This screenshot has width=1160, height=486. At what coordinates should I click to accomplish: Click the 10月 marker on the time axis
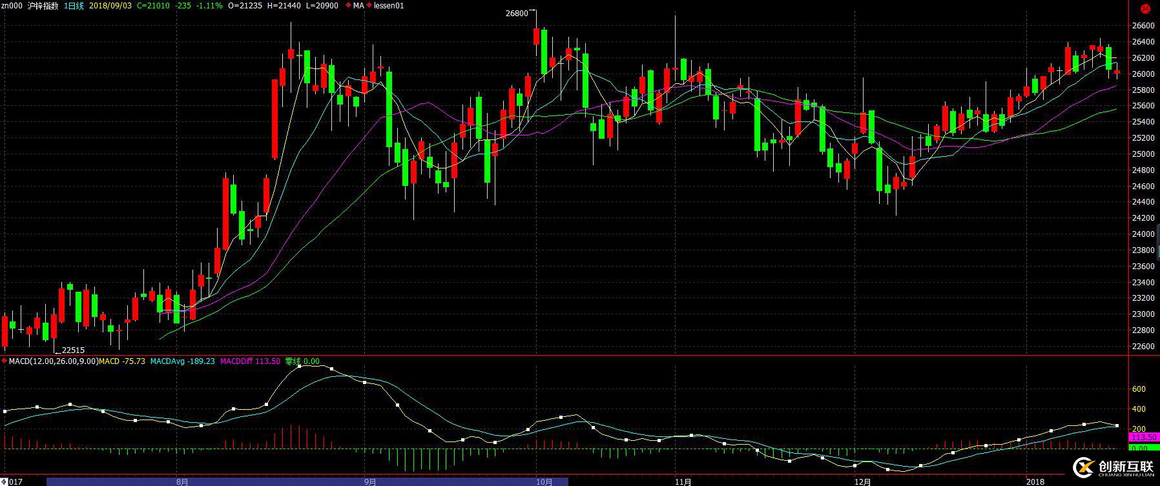coord(544,481)
